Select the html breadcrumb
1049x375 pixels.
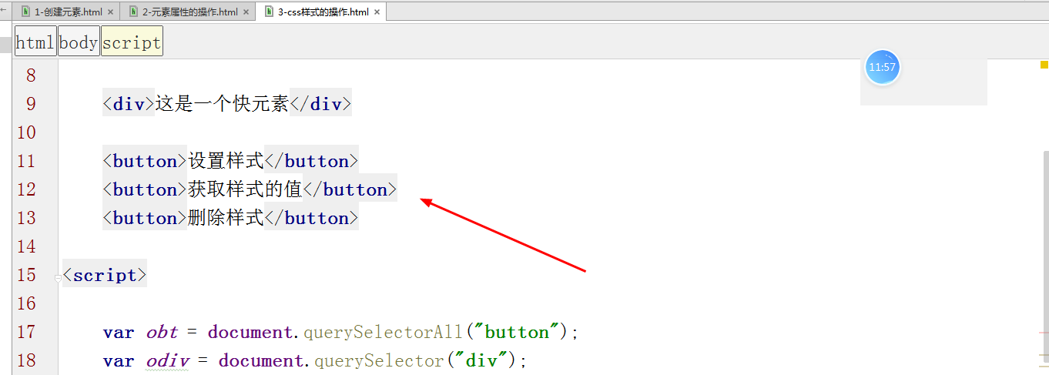pyautogui.click(x=35, y=43)
